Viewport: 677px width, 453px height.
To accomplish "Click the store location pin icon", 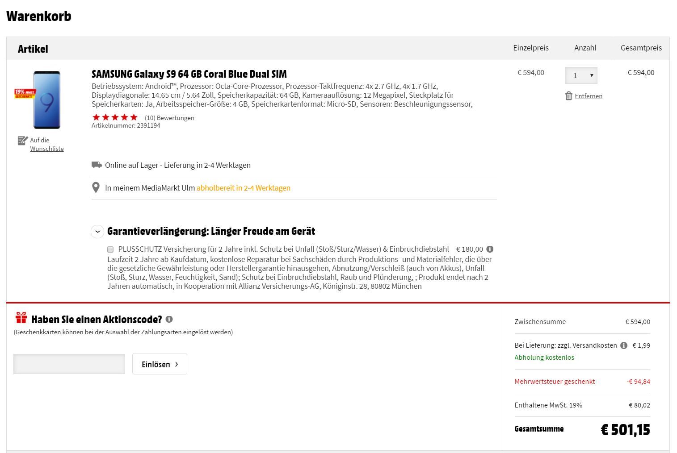I will 96,188.
